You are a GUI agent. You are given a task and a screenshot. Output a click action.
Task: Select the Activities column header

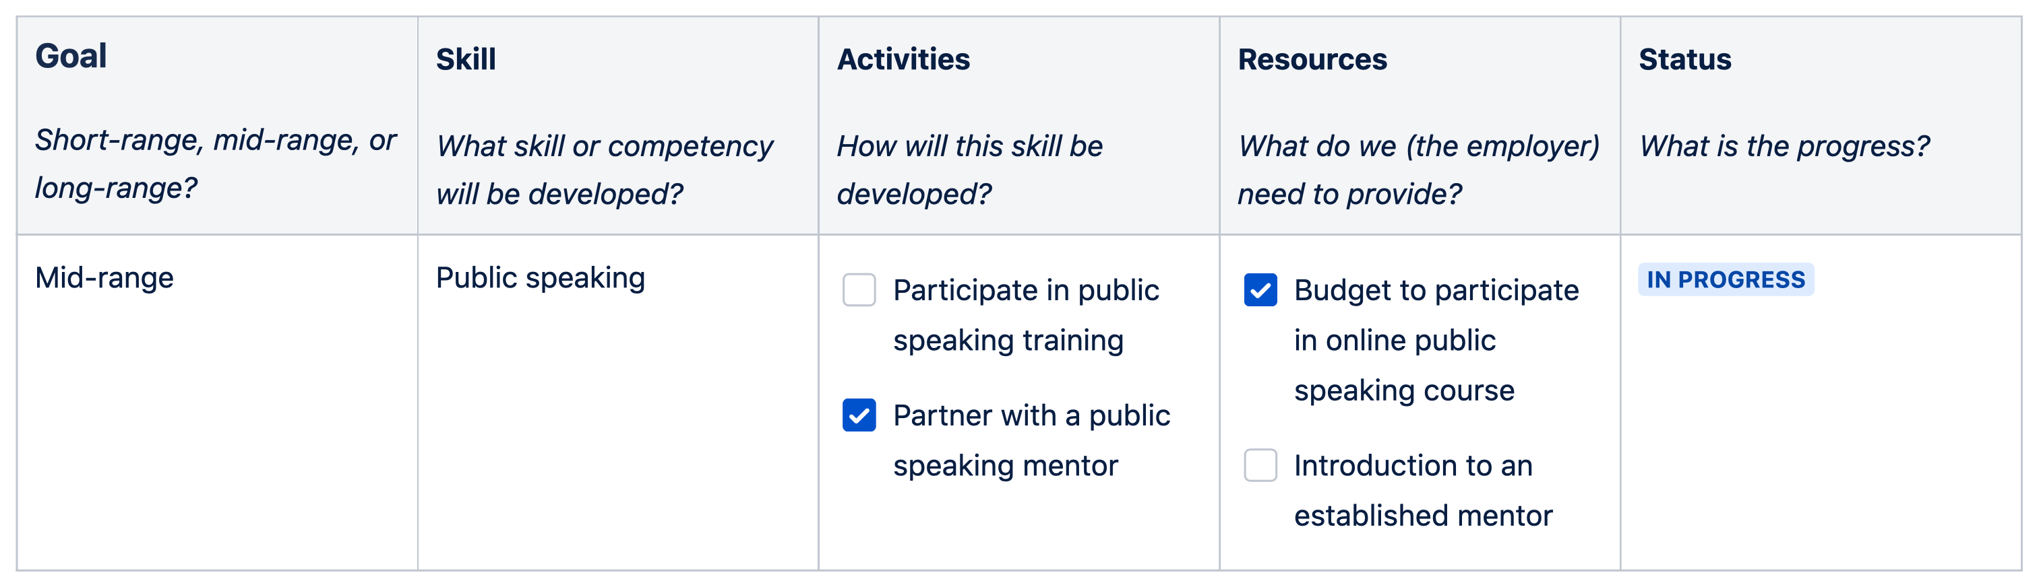pos(903,59)
